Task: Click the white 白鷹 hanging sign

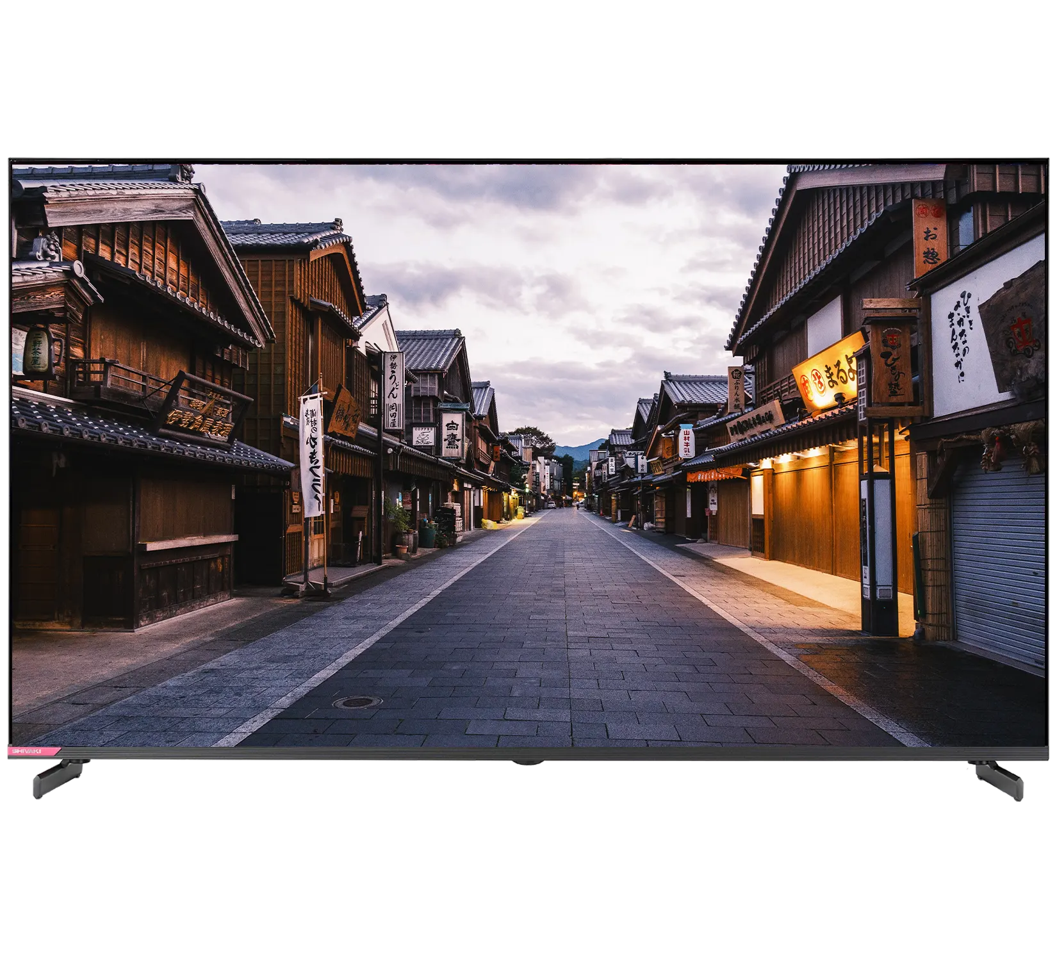Action: (x=452, y=434)
